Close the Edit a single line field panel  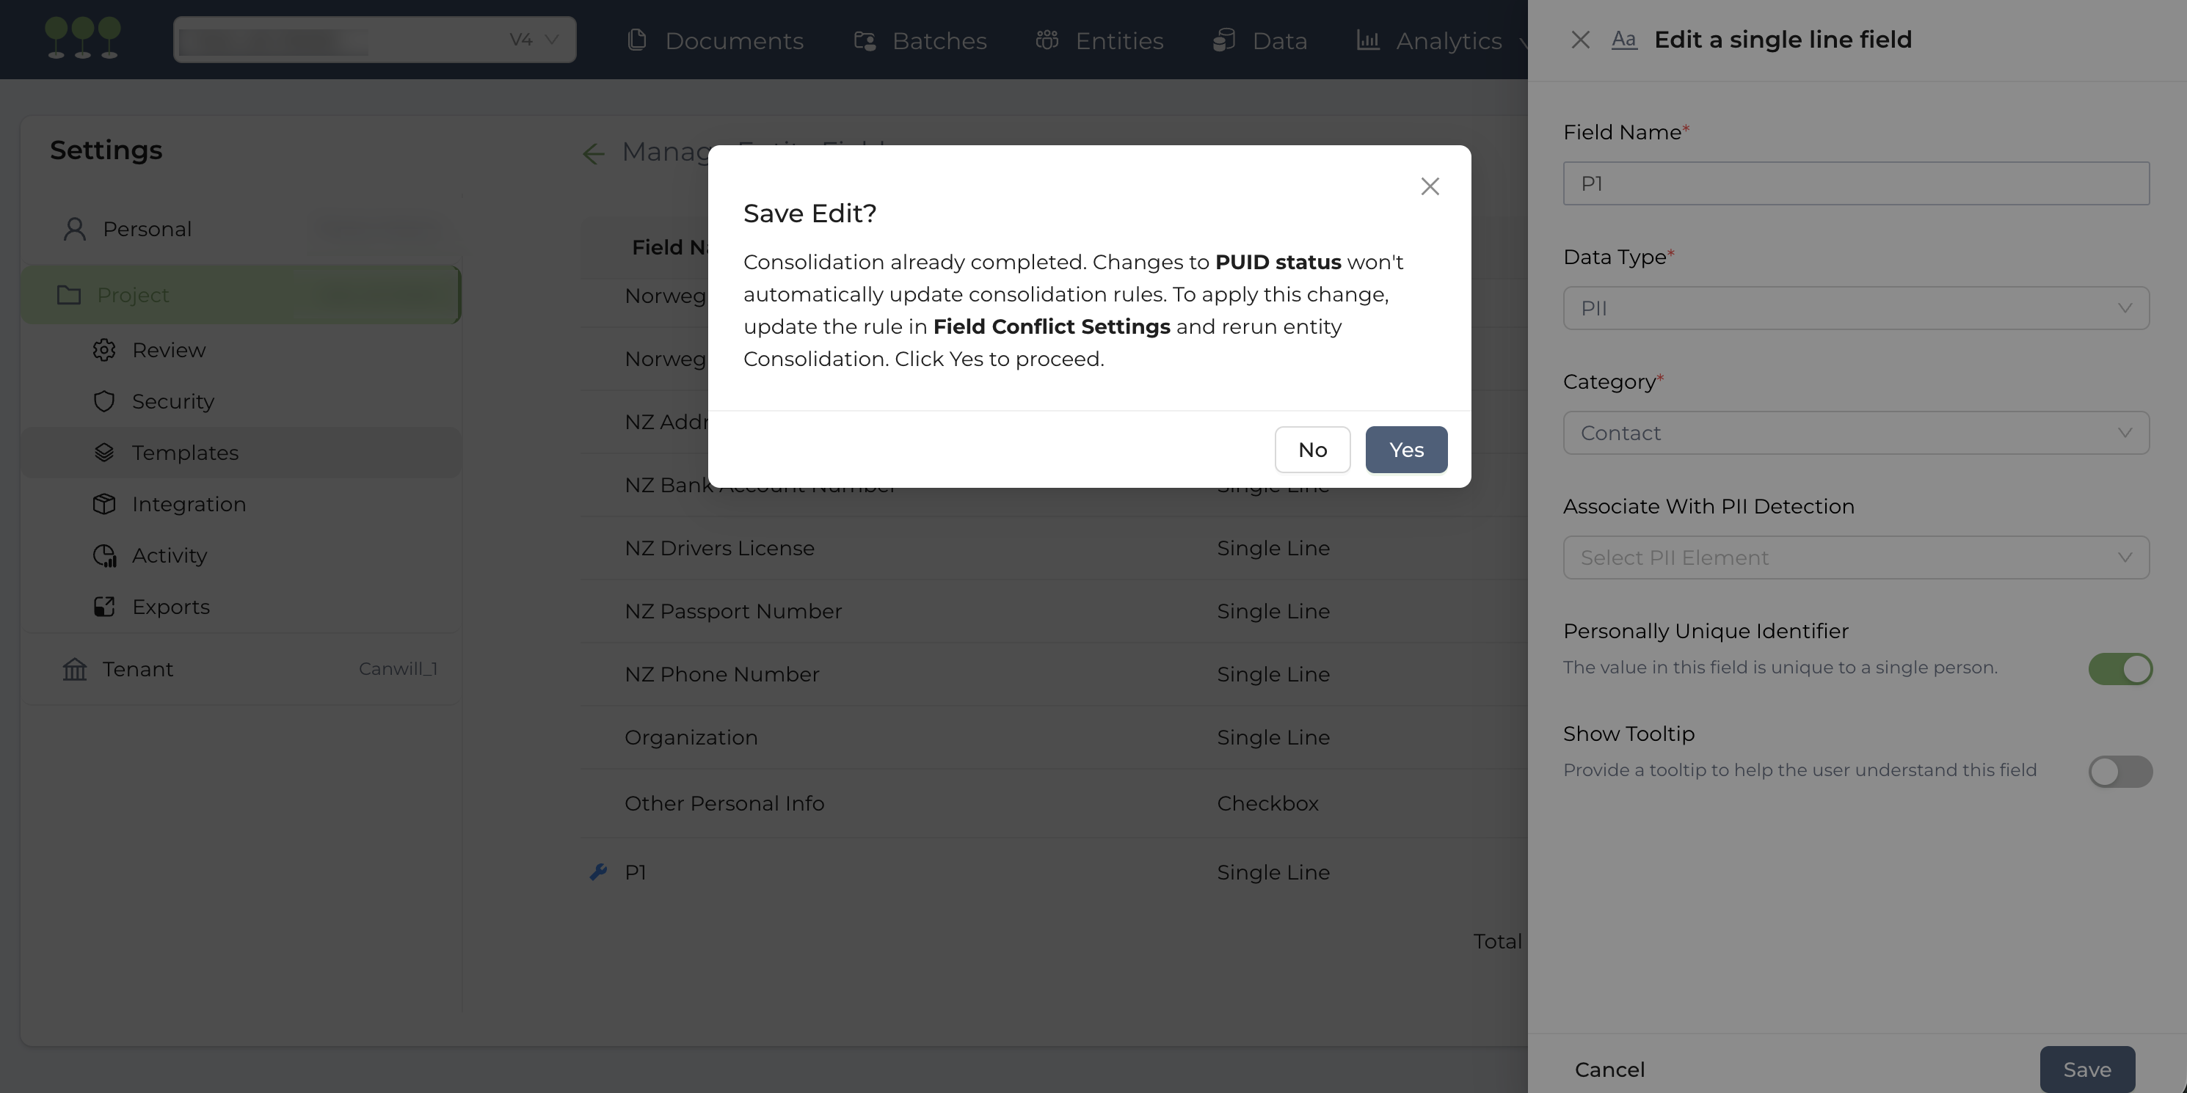1580,40
